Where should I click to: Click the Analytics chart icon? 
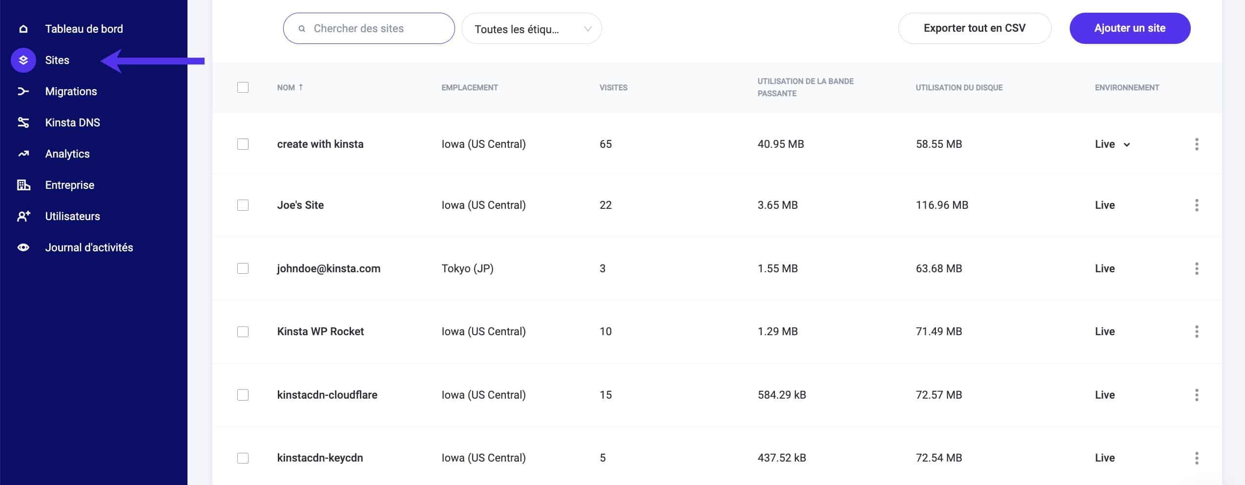23,154
